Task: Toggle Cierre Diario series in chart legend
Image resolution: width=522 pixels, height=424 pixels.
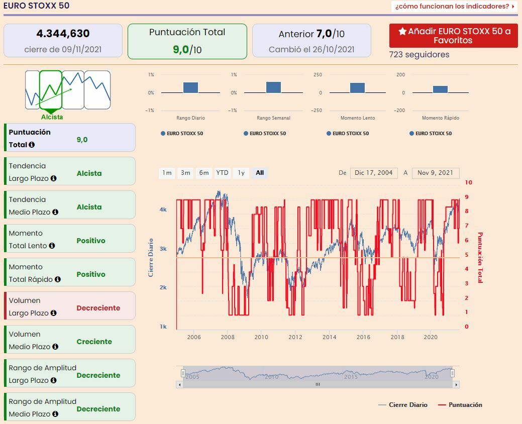Action: point(403,405)
